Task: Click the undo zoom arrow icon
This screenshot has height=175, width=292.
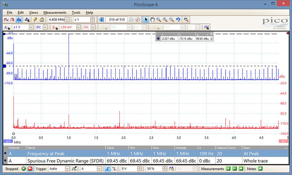Action: [x=178, y=19]
